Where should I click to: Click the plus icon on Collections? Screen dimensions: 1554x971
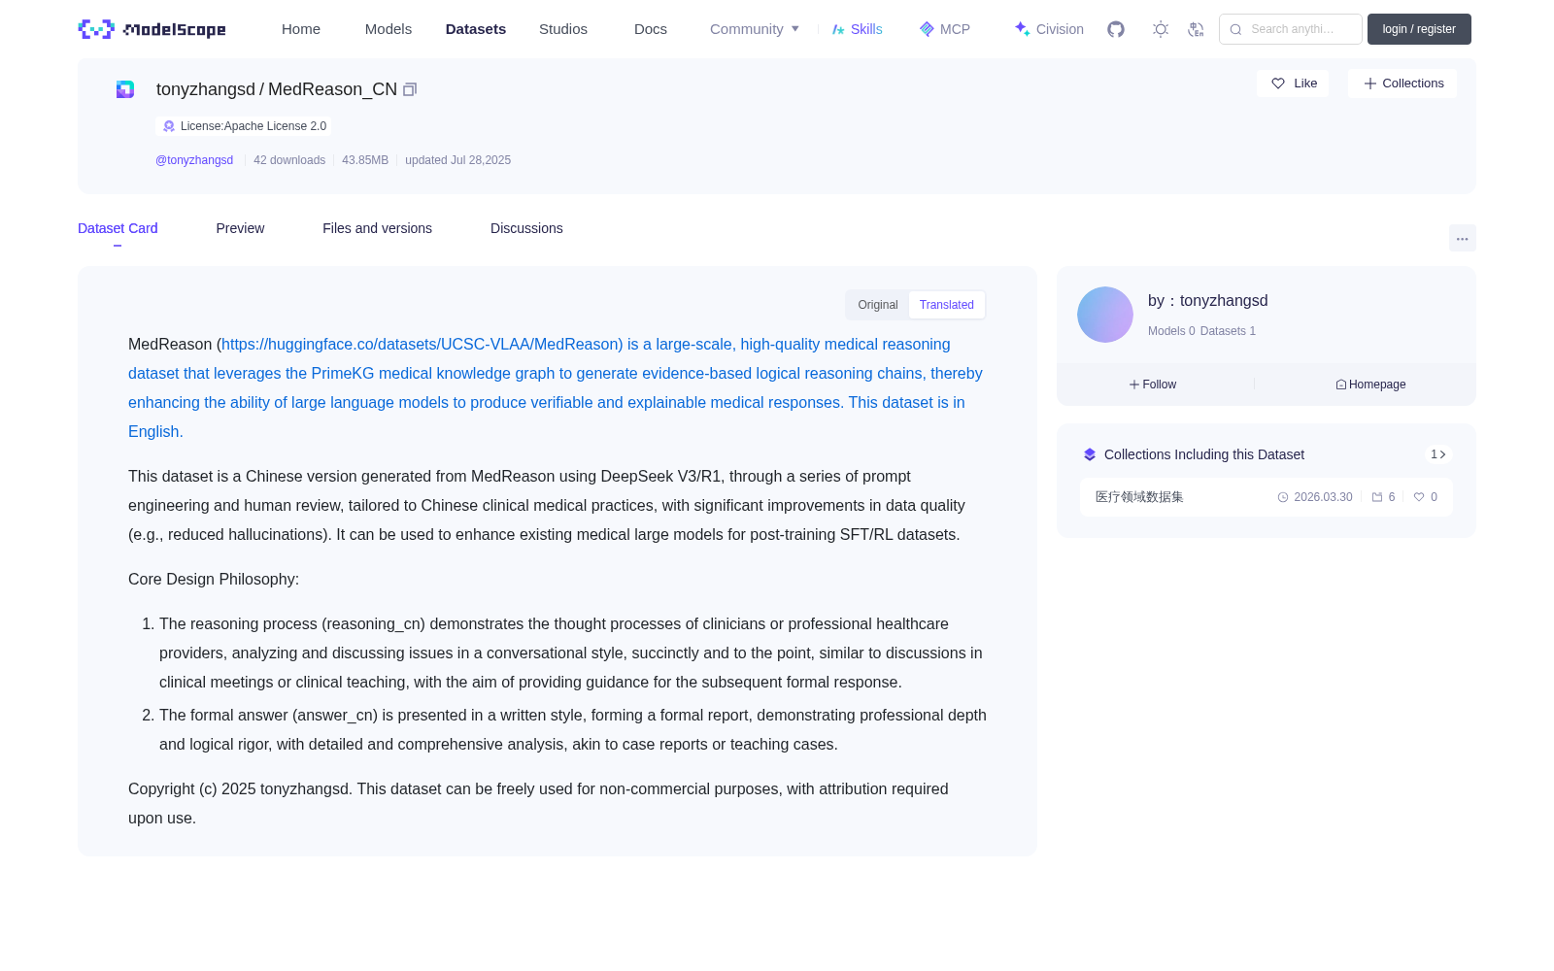coord(1370,84)
